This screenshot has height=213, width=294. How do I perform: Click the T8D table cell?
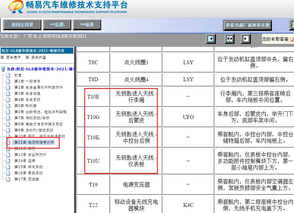pyautogui.click(x=93, y=79)
